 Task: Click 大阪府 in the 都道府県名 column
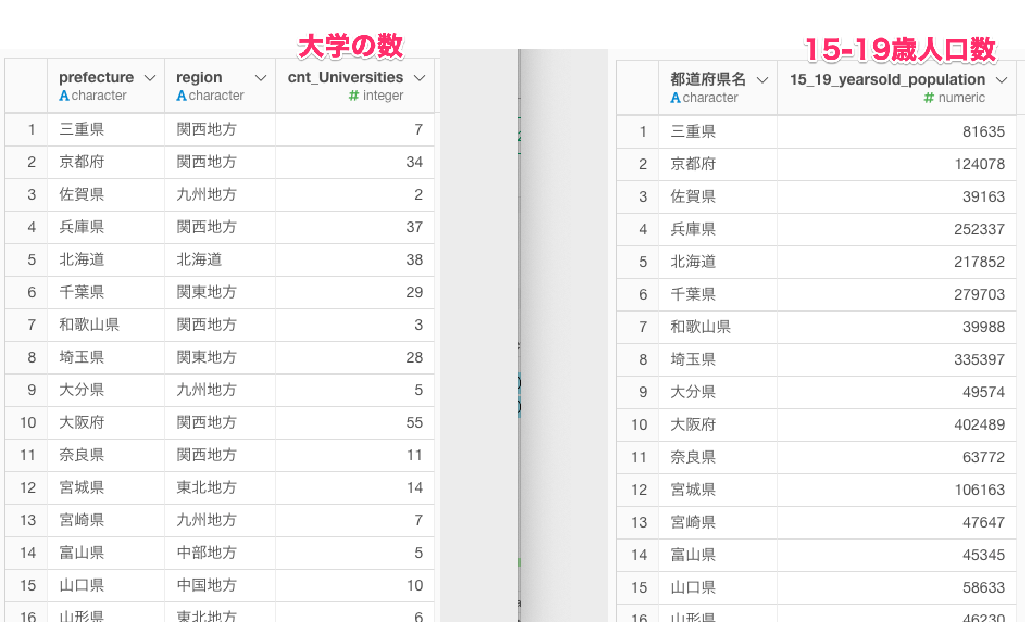(x=718, y=425)
